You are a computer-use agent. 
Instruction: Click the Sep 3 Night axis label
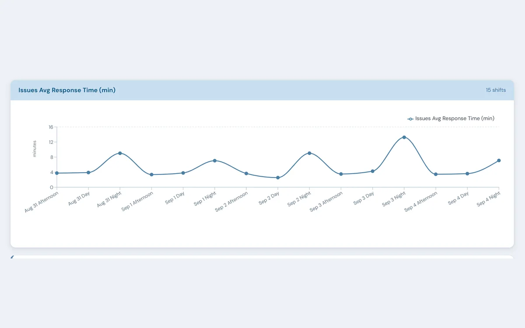coord(394,199)
